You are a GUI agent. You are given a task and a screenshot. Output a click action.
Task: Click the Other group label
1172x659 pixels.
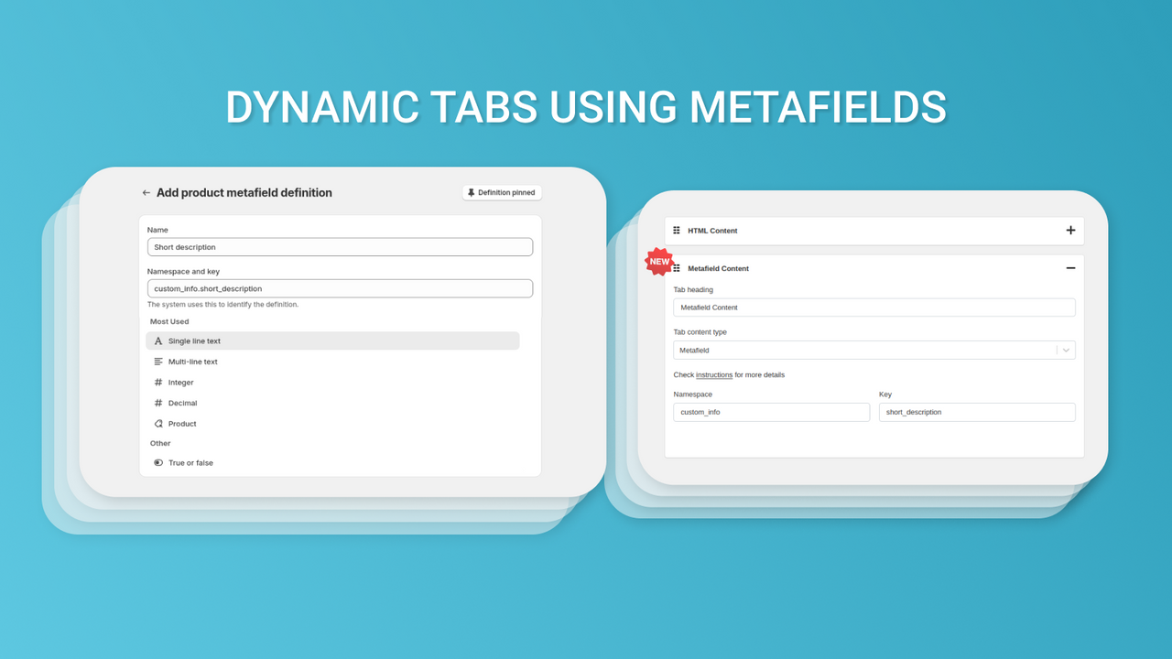[x=160, y=444]
